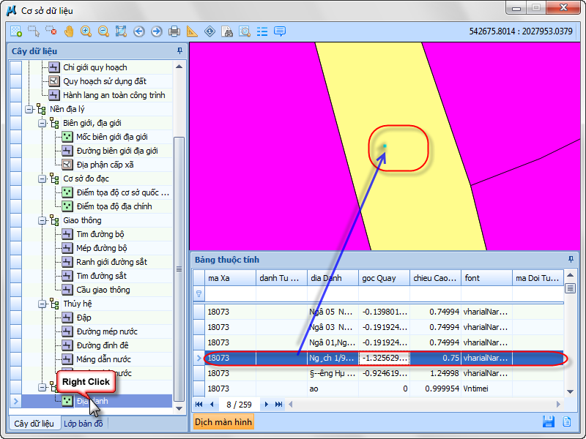Click the save icon in attribute table
586x439 pixels.
pos(548,421)
